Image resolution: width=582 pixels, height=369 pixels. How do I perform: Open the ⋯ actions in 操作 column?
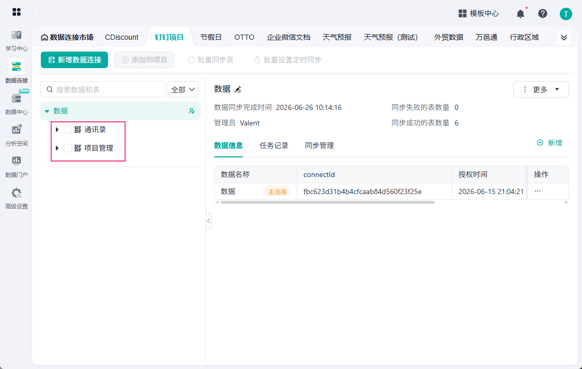pyautogui.click(x=537, y=191)
